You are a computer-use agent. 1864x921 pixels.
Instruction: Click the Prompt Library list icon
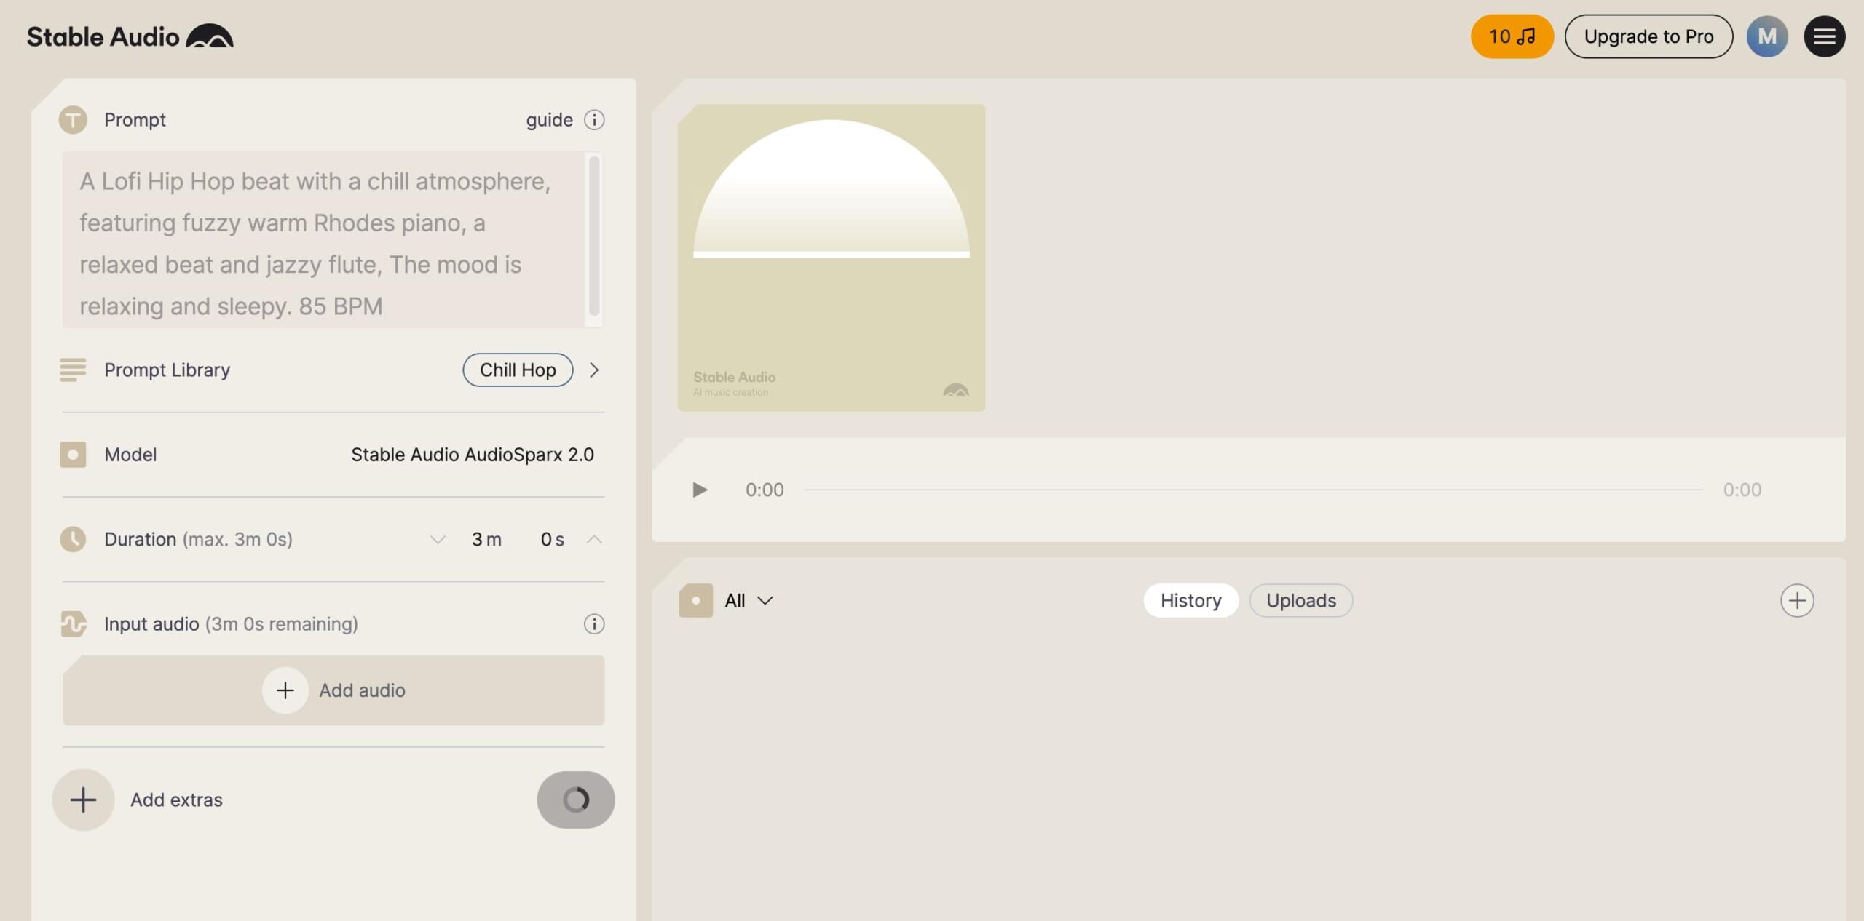tap(73, 370)
